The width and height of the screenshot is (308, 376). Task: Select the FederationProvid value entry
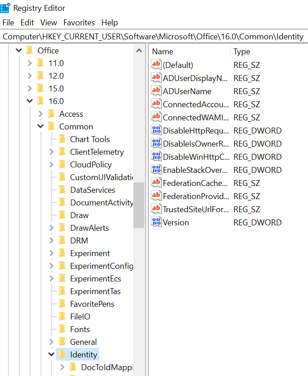pyautogui.click(x=195, y=196)
